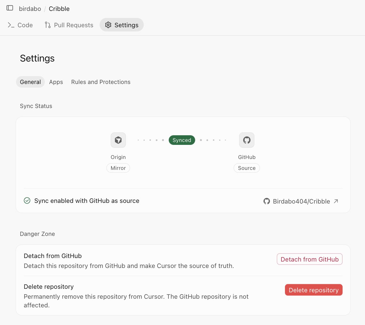365x325 pixels.
Task: Click 'Detach this repository from GitHub' description
Action: [129, 266]
